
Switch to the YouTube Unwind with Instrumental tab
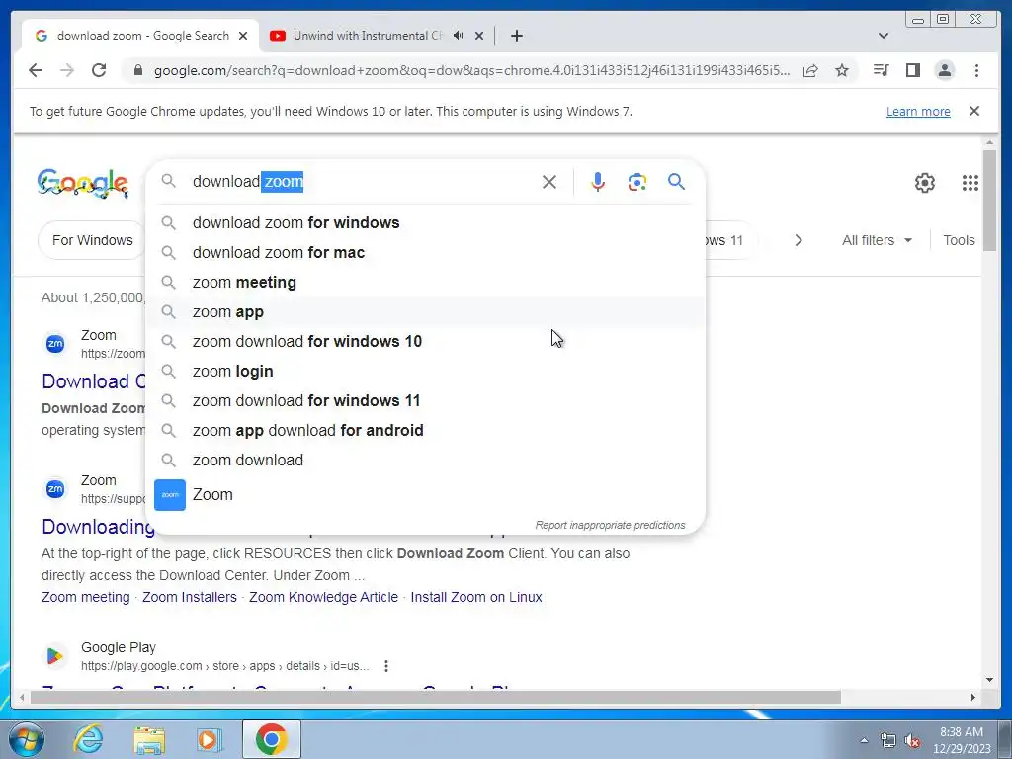[x=367, y=36]
